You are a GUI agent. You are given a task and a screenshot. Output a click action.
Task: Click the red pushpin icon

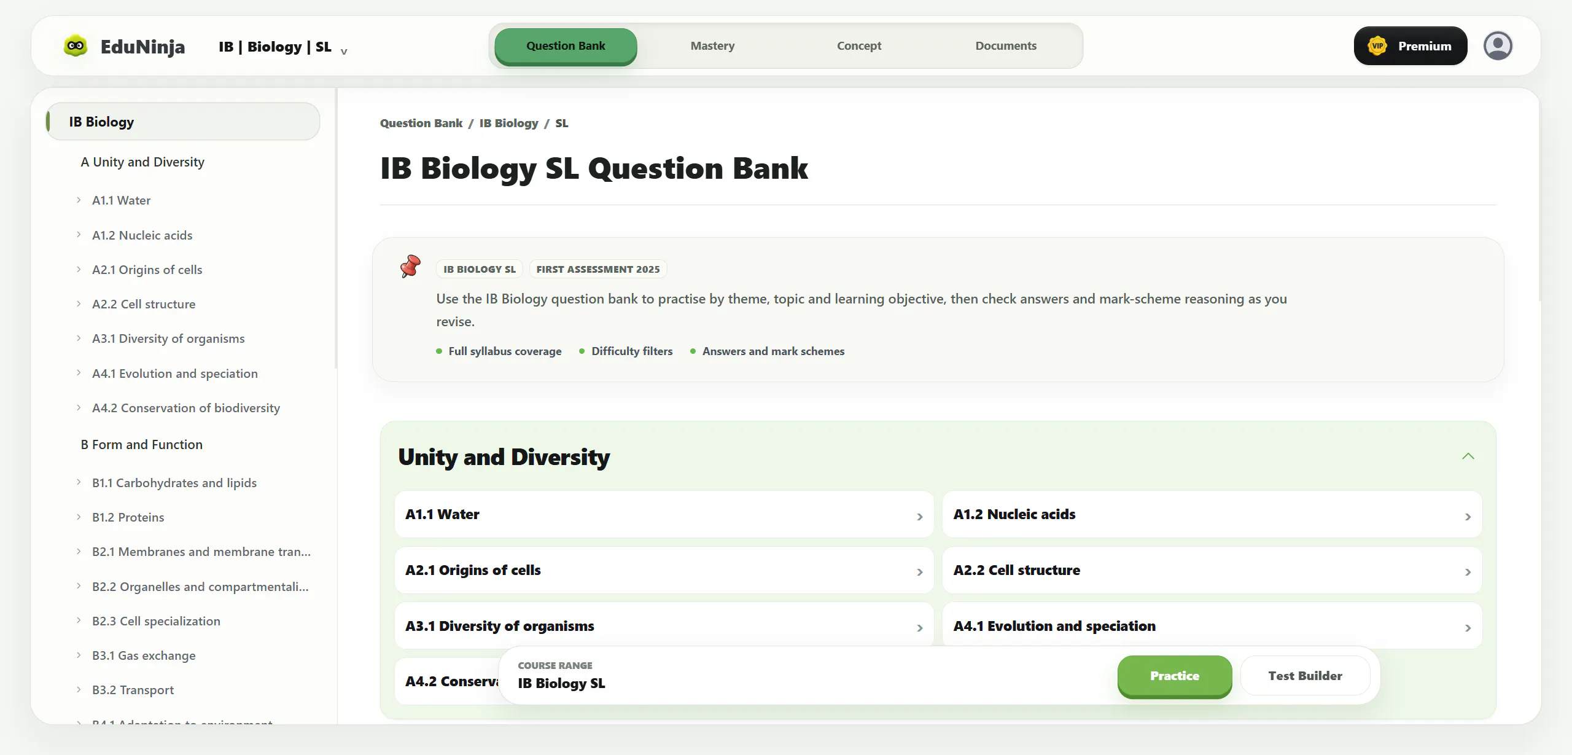(x=410, y=266)
